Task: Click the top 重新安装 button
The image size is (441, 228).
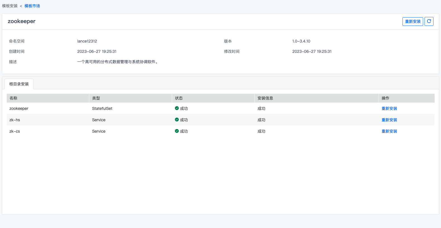Action: (413, 21)
